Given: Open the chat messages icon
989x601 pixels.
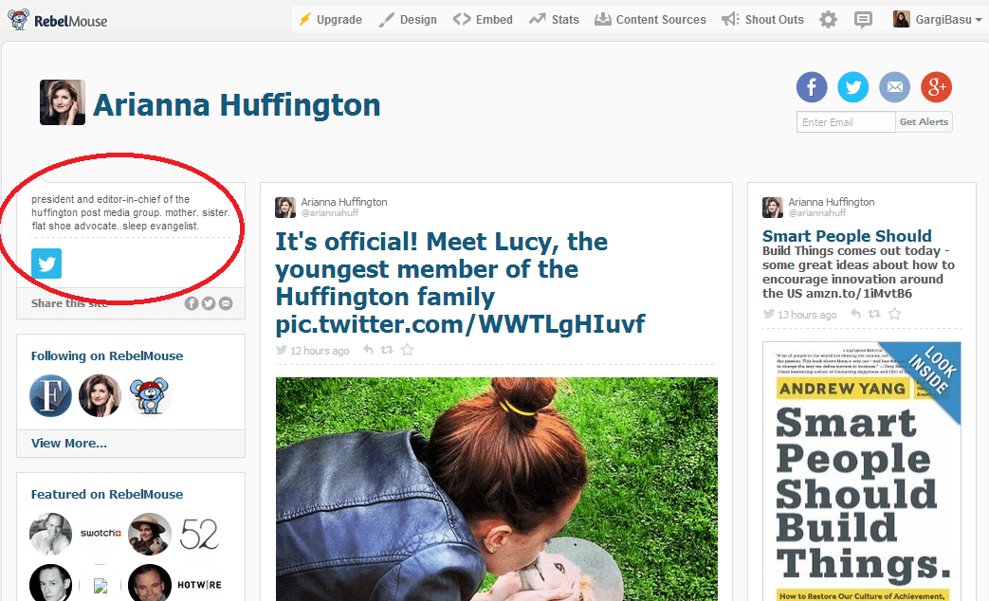Looking at the screenshot, I should pyautogui.click(x=863, y=20).
